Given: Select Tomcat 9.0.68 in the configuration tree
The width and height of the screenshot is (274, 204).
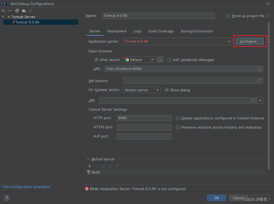Looking at the screenshot, I should [40, 22].
